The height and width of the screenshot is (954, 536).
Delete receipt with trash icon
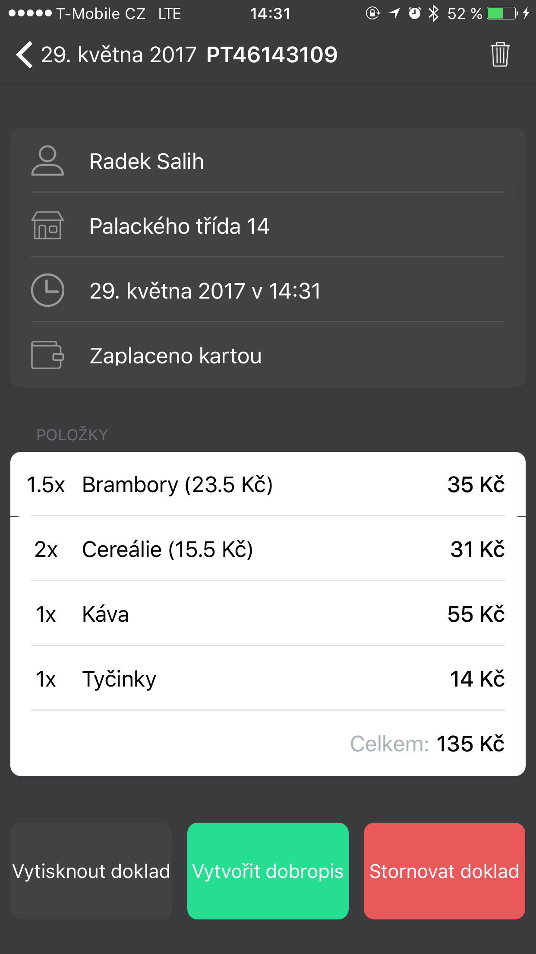tap(500, 54)
